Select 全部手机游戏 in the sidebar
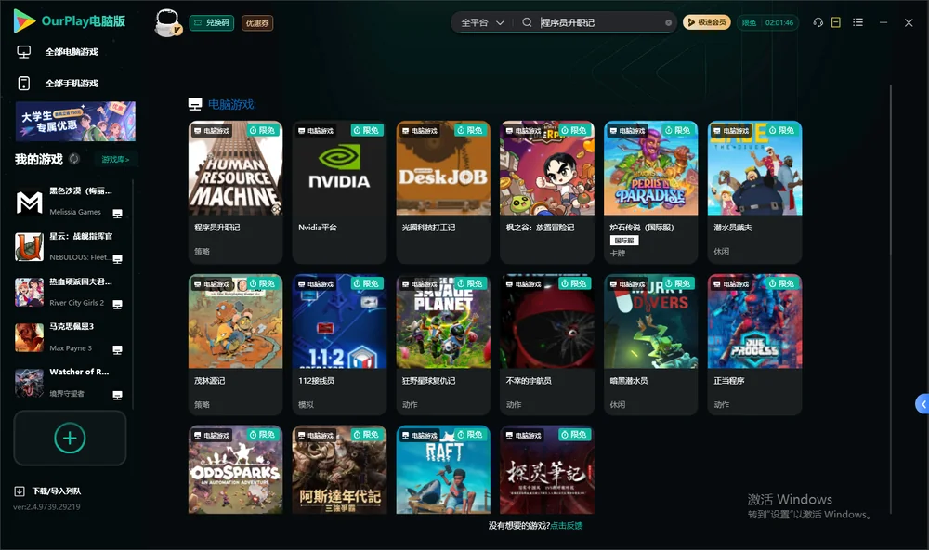The height and width of the screenshot is (550, 929). click(72, 83)
